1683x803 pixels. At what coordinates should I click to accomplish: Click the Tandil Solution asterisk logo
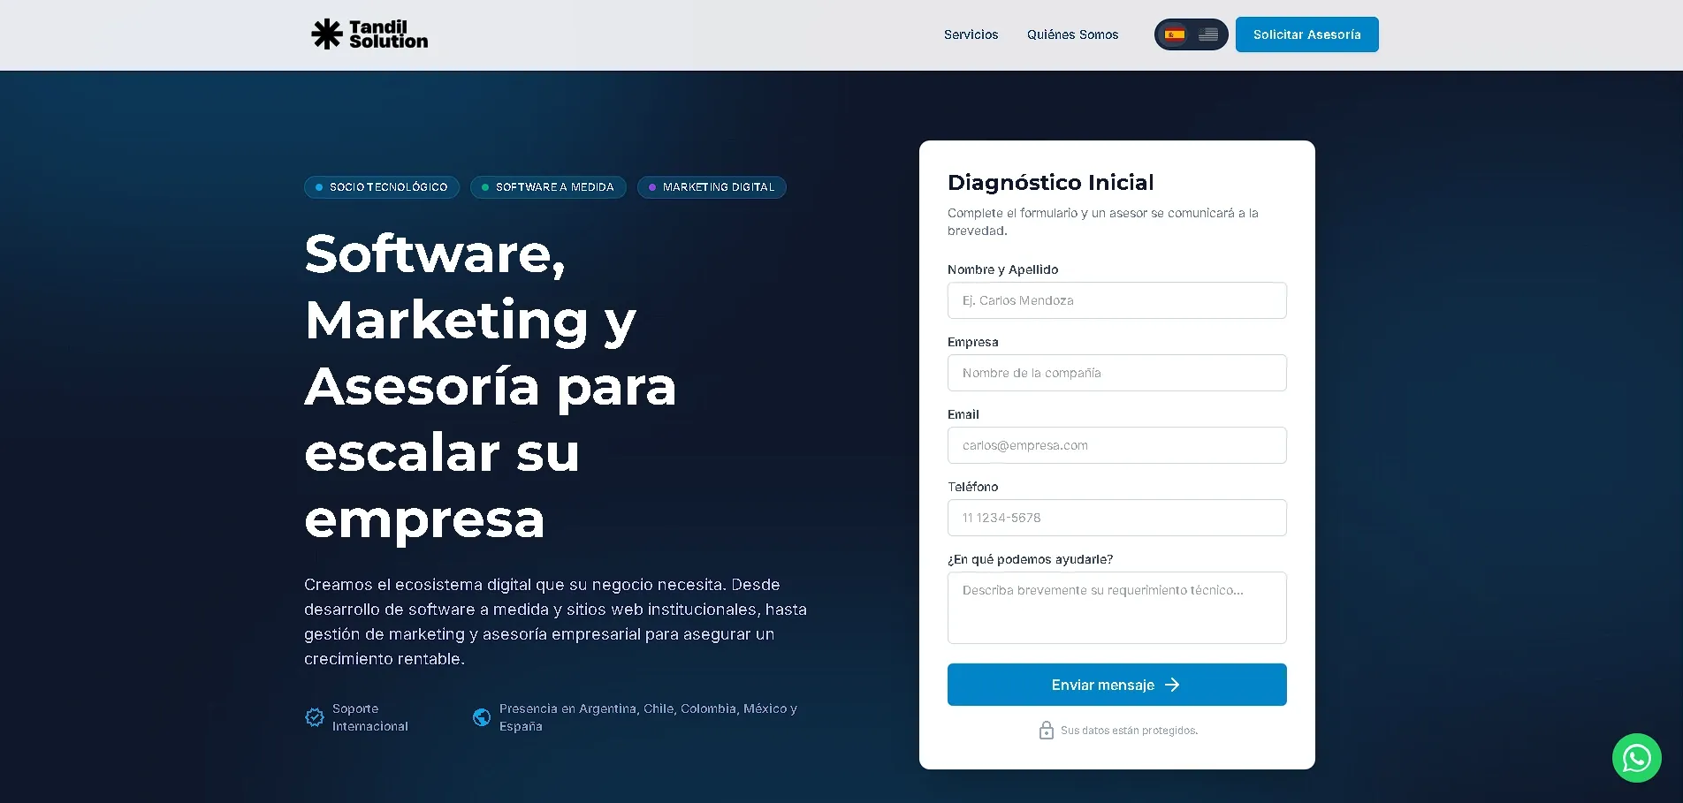point(326,34)
